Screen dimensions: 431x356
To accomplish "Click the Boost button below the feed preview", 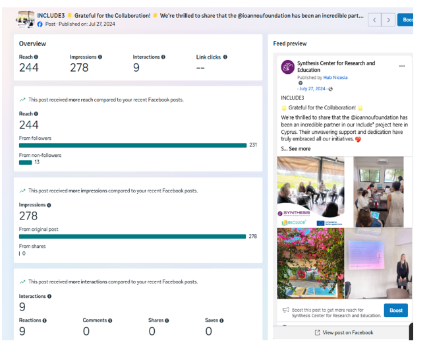I will click(396, 311).
